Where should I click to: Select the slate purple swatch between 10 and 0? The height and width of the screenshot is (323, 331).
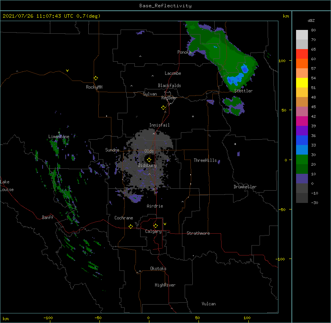click(x=302, y=179)
